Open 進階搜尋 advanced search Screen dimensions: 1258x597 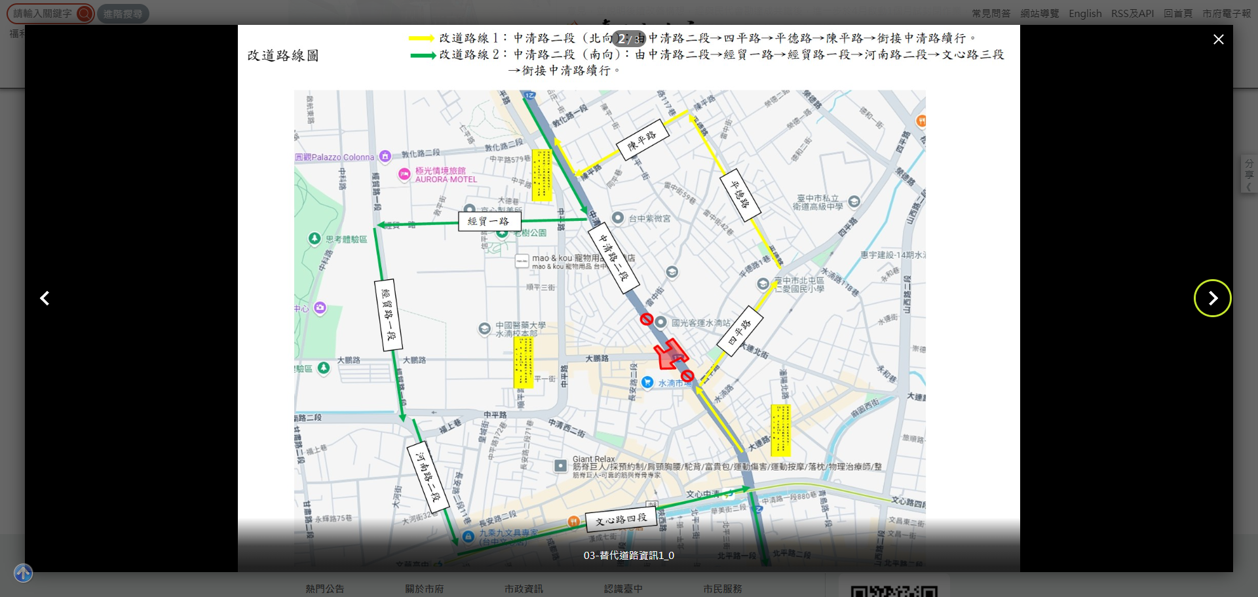pos(123,14)
